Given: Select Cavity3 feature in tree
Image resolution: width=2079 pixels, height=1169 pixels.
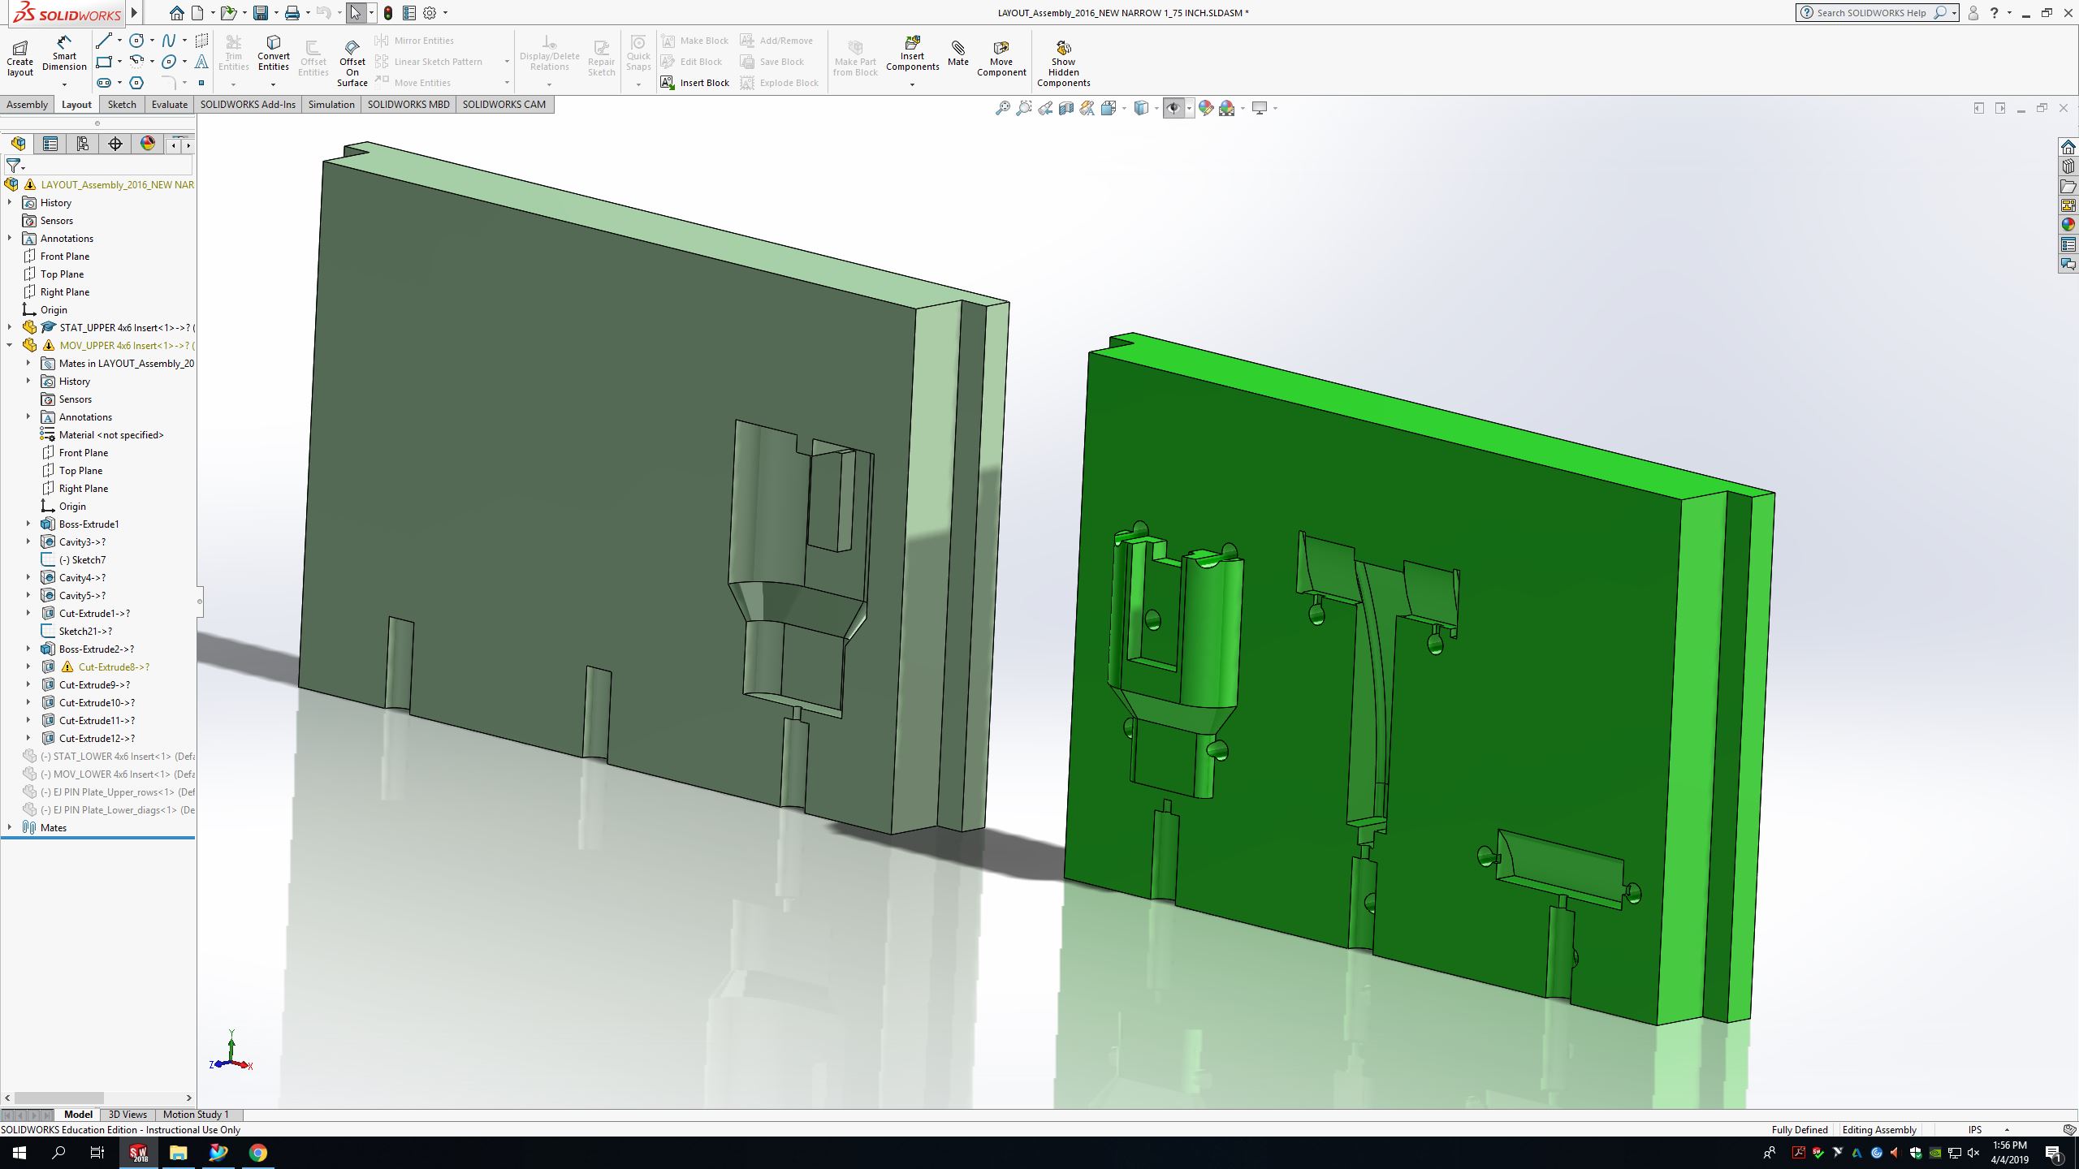Looking at the screenshot, I should coord(82,541).
